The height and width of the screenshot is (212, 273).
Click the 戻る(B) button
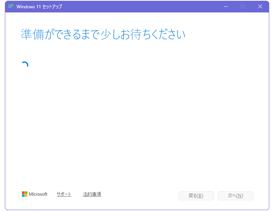tap(196, 196)
